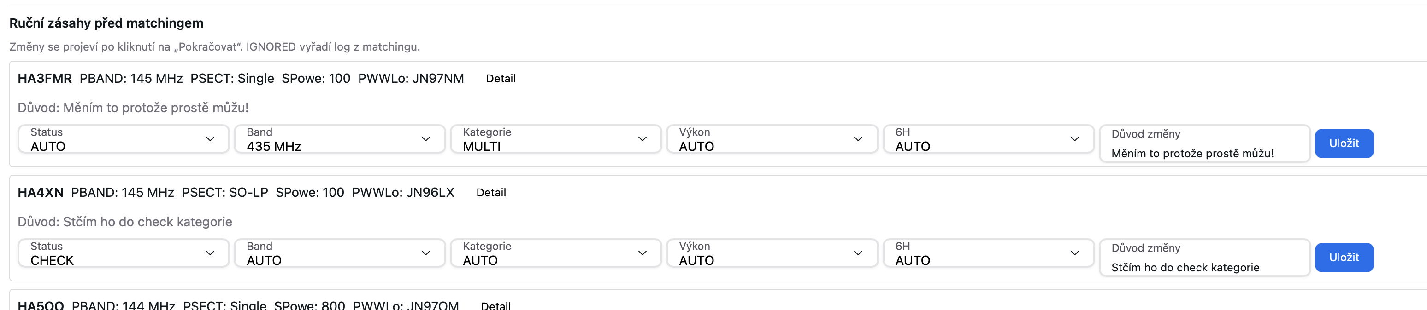This screenshot has height=310, width=1427.
Task: Expand Výkon dropdown in HA4XN row
Action: tap(771, 253)
